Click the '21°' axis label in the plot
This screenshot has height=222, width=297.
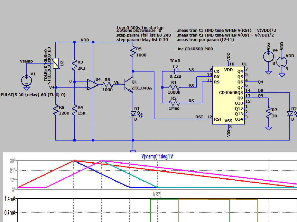13,170
